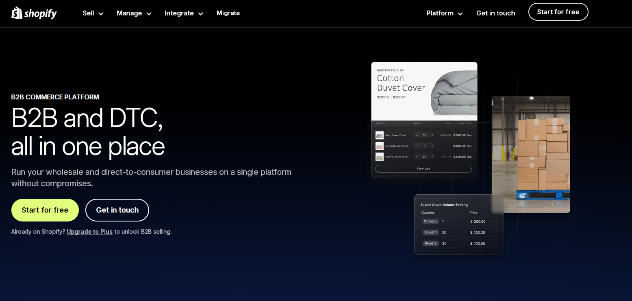Click the "$300.00 /ea" Melon Duvet price

point(462,146)
